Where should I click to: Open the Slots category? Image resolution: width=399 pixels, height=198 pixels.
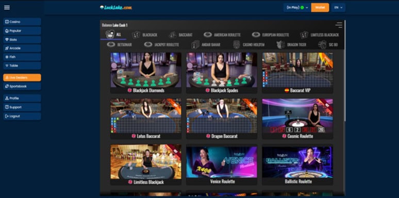tap(22, 40)
